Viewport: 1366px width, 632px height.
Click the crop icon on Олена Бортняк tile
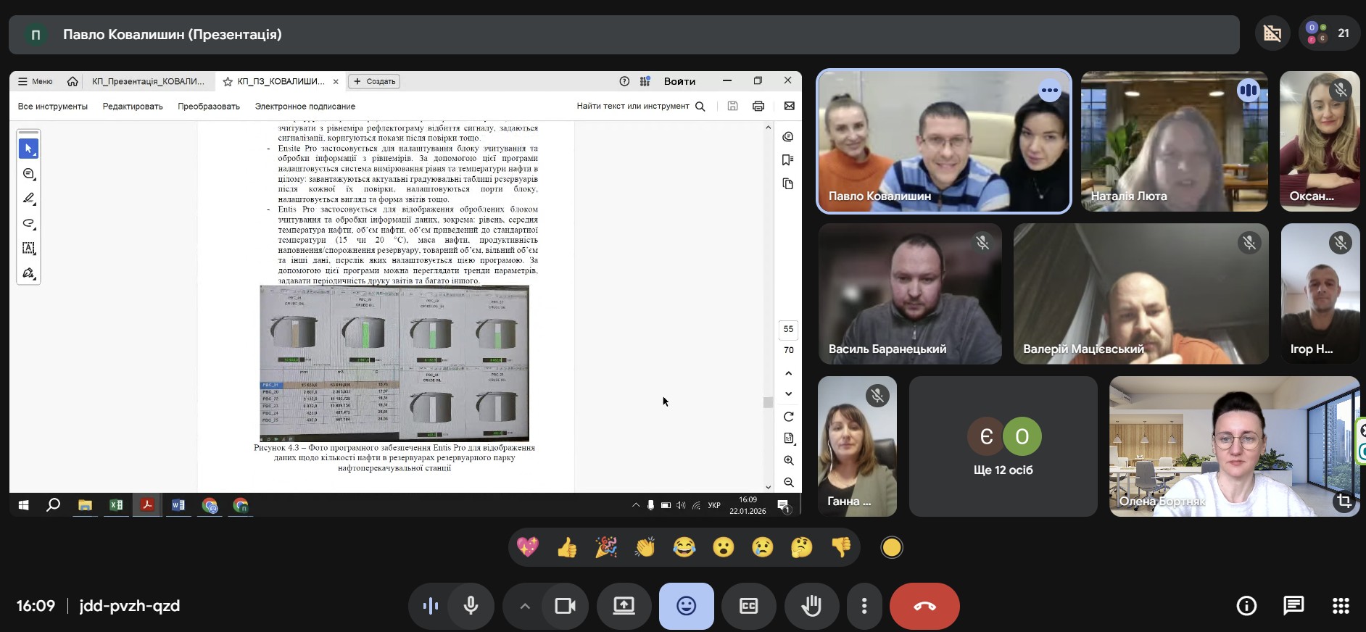(1344, 502)
